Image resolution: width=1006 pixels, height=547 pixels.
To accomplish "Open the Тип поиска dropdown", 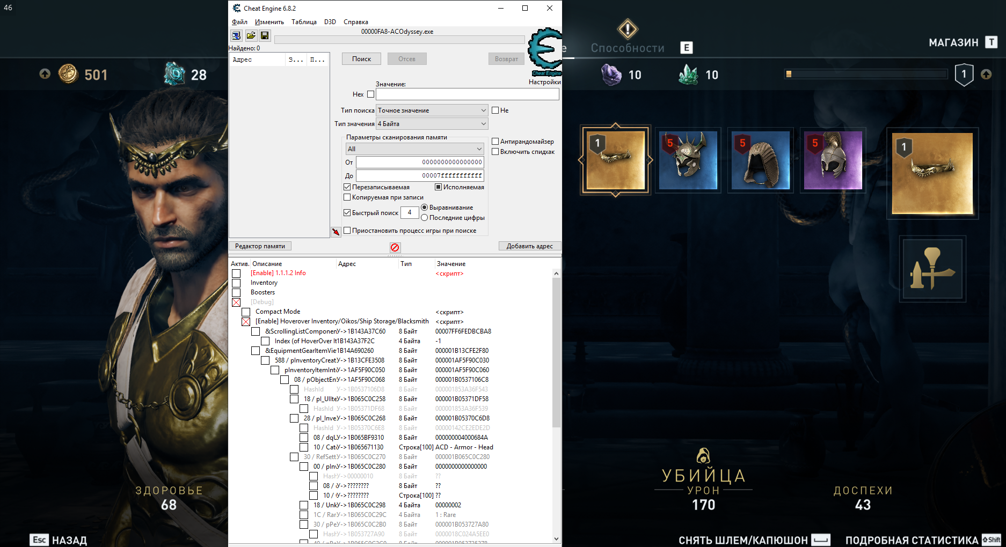I will pos(432,110).
